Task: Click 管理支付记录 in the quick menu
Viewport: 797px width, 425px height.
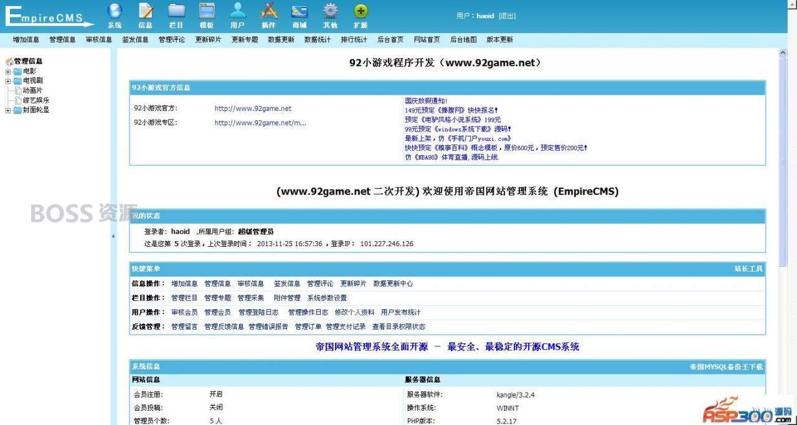Action: pos(346,327)
